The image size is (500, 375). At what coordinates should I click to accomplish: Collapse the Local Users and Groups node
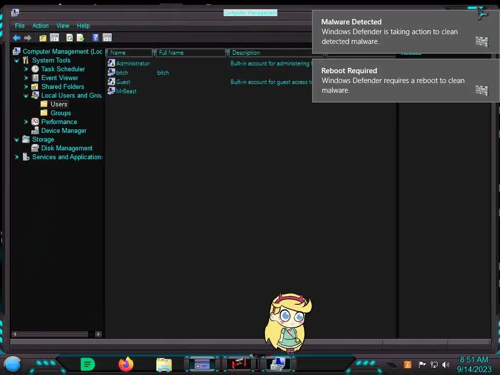tap(26, 95)
